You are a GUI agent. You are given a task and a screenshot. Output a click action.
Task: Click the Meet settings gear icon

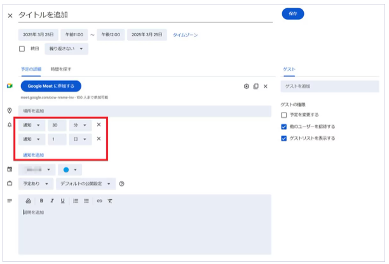tap(247, 86)
